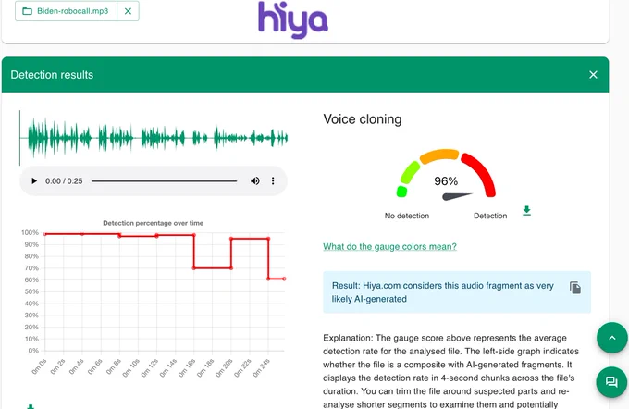Open 'What do the gauge colors mean?' link

[x=389, y=246]
